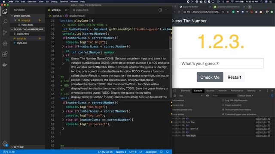Open a new Chrome tab

coord(250,7)
